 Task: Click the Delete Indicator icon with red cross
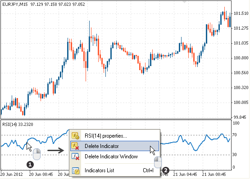pos(75,146)
